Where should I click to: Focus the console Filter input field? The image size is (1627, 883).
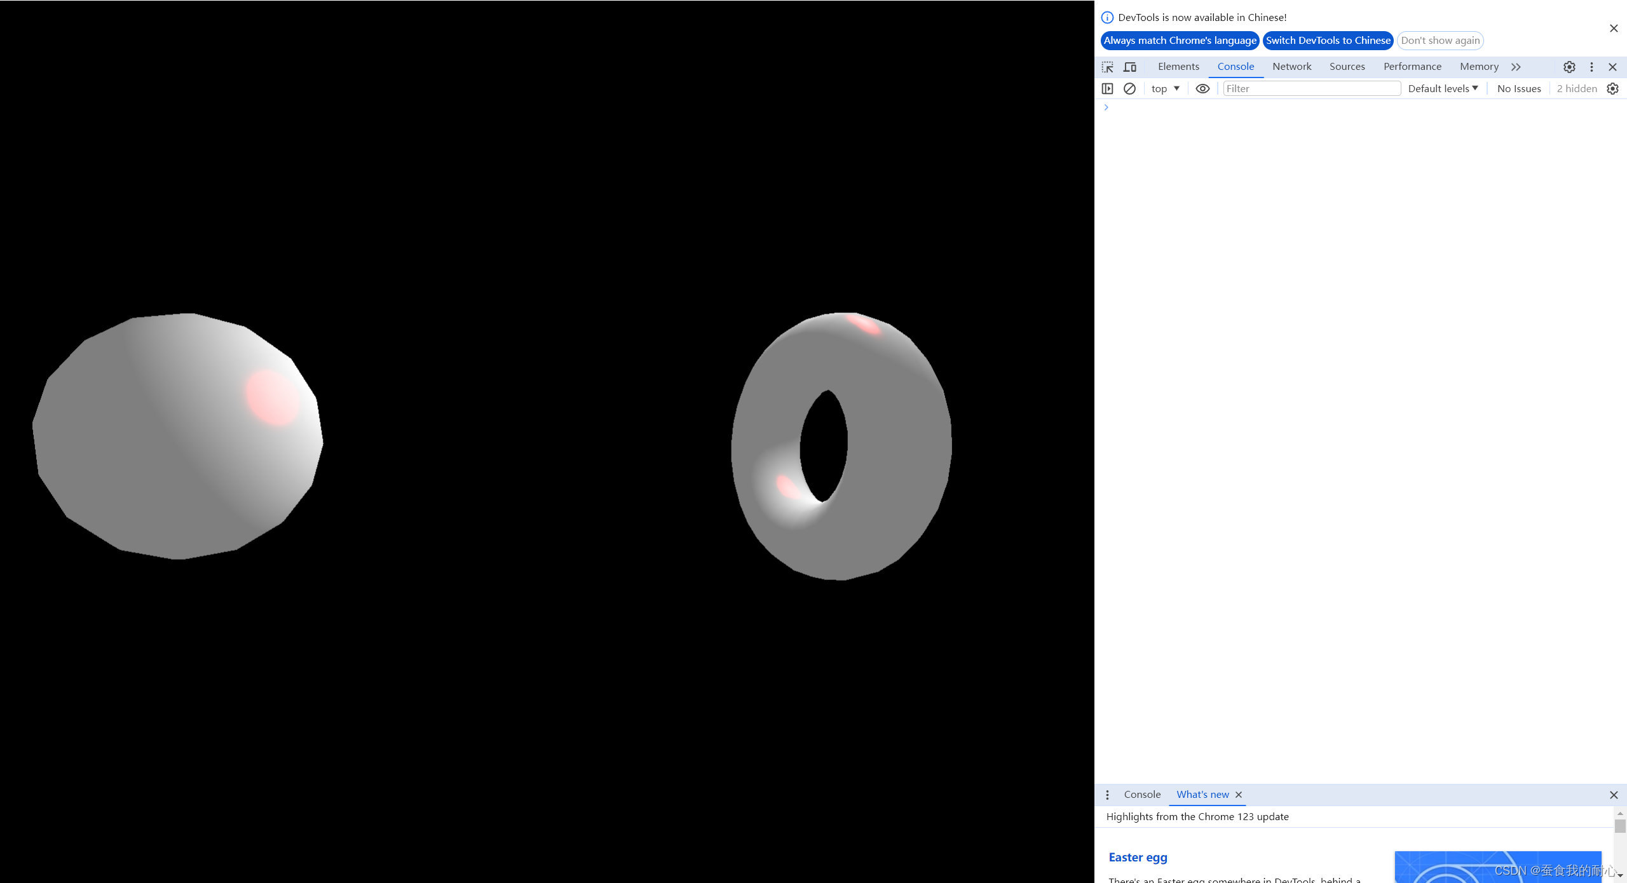click(x=1312, y=88)
